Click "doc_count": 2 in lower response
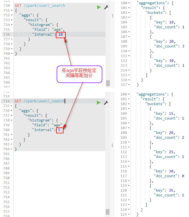The image size is (189, 217). tap(169, 138)
